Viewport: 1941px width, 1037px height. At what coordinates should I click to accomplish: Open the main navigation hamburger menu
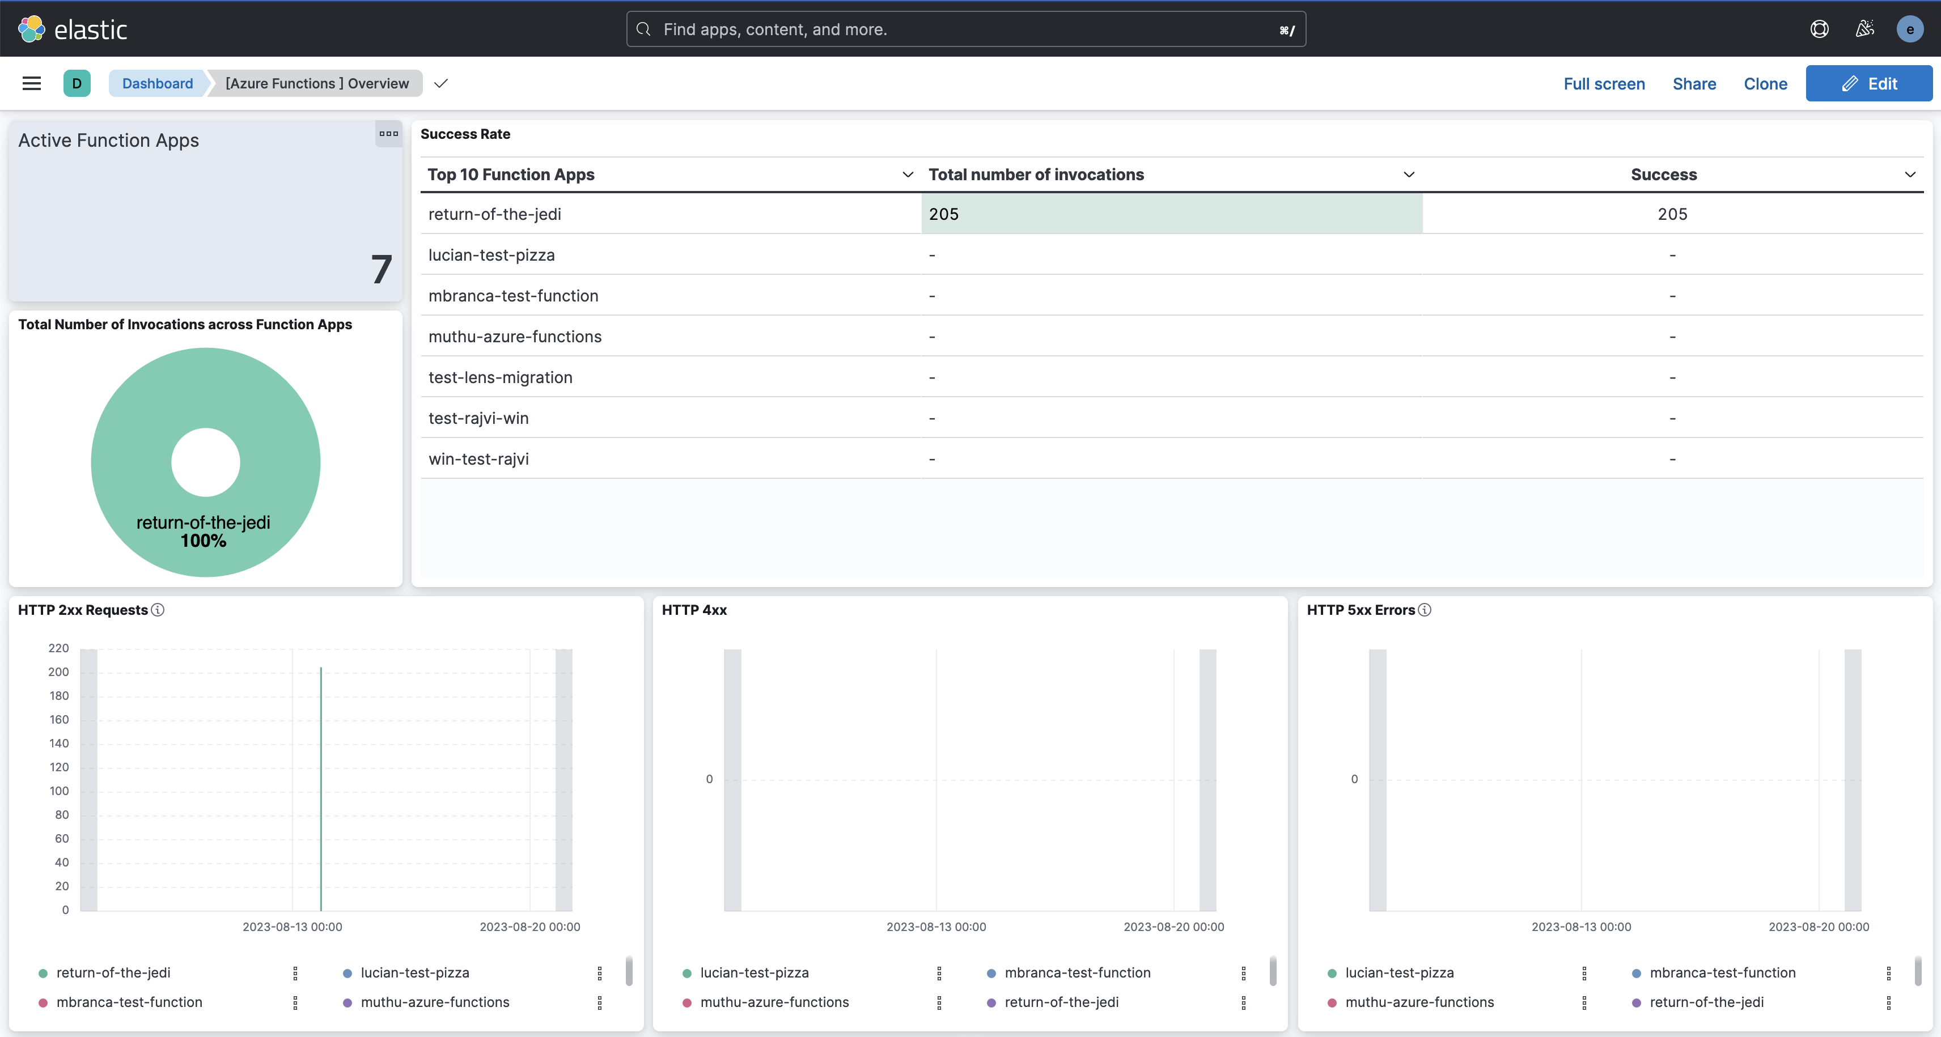tap(32, 83)
